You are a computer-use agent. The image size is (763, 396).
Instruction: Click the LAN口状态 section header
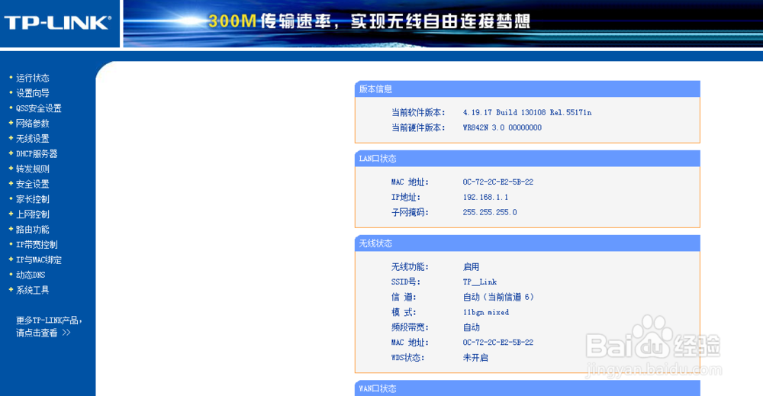tap(527, 159)
